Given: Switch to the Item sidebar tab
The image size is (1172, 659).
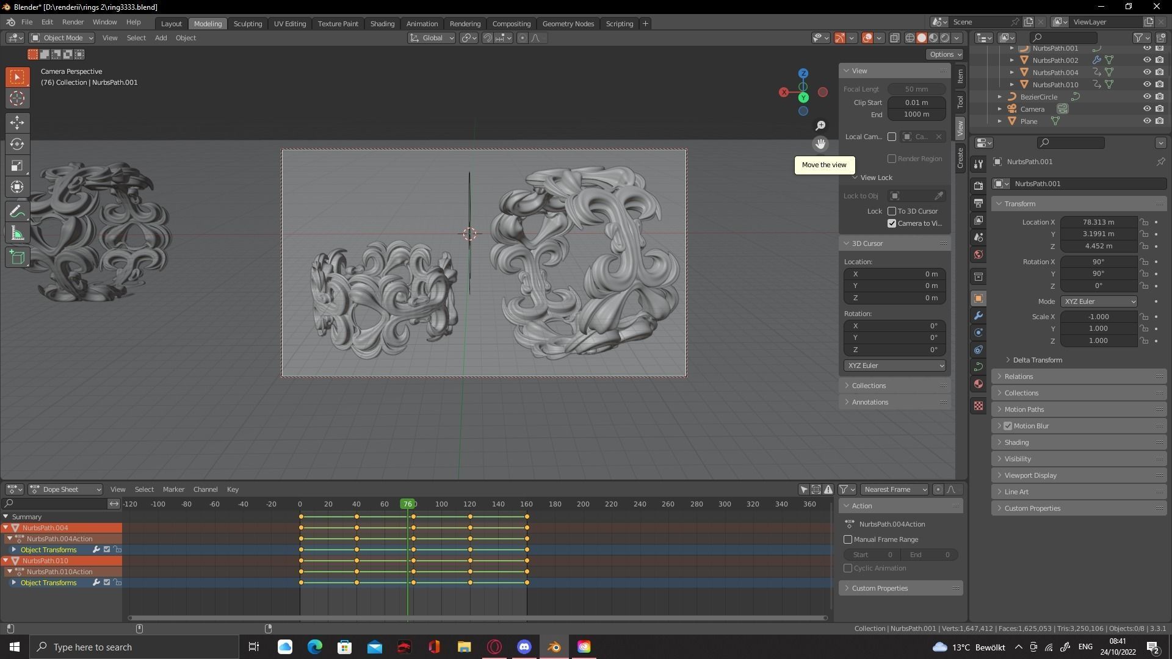Looking at the screenshot, I should [960, 76].
